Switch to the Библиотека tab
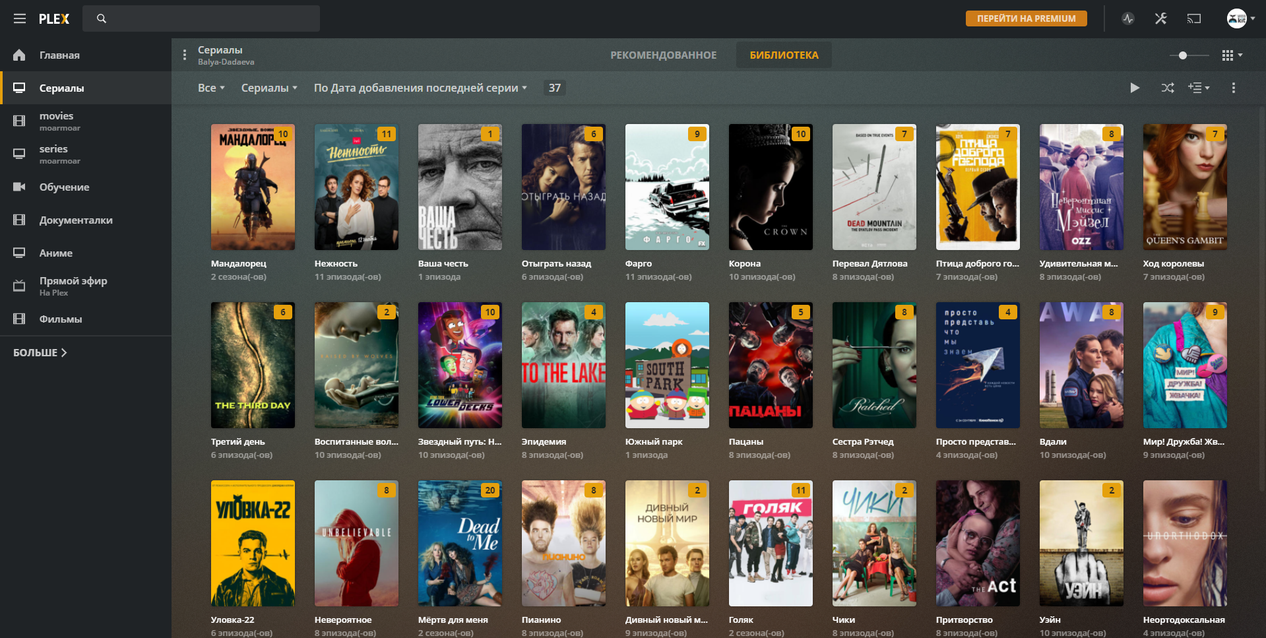This screenshot has height=638, width=1266. click(784, 55)
